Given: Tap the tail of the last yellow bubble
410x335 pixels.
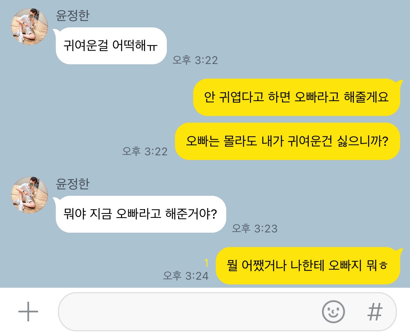Looking at the screenshot, I should pos(399,251).
